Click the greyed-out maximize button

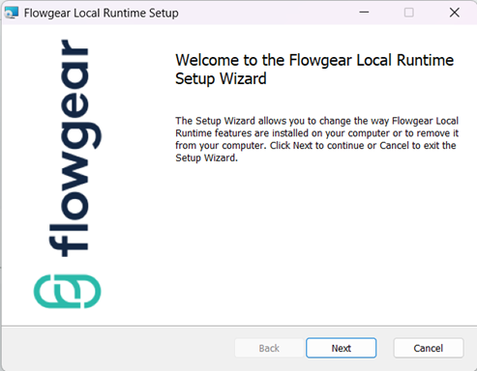pos(409,13)
